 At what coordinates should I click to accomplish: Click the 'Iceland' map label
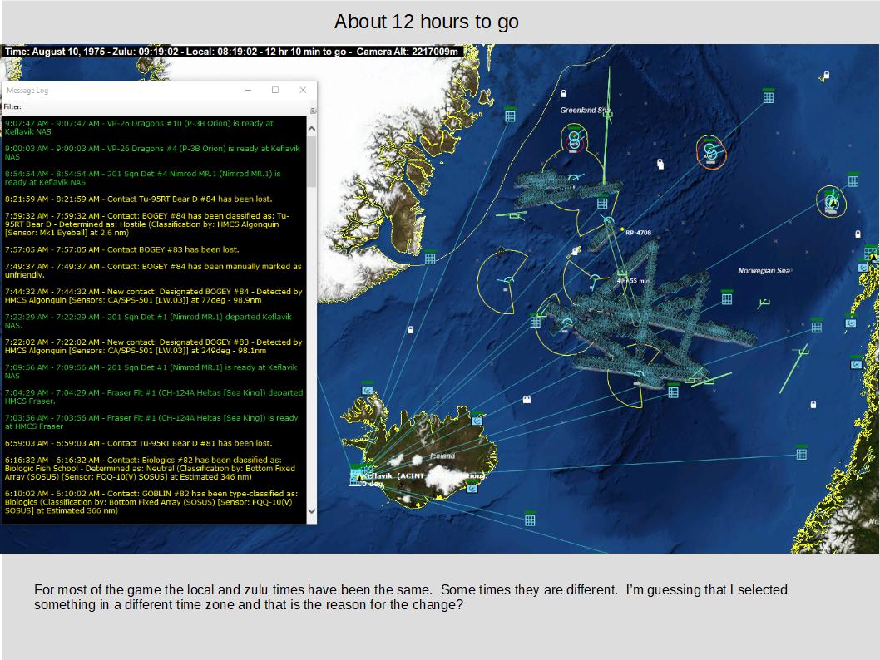tap(442, 456)
